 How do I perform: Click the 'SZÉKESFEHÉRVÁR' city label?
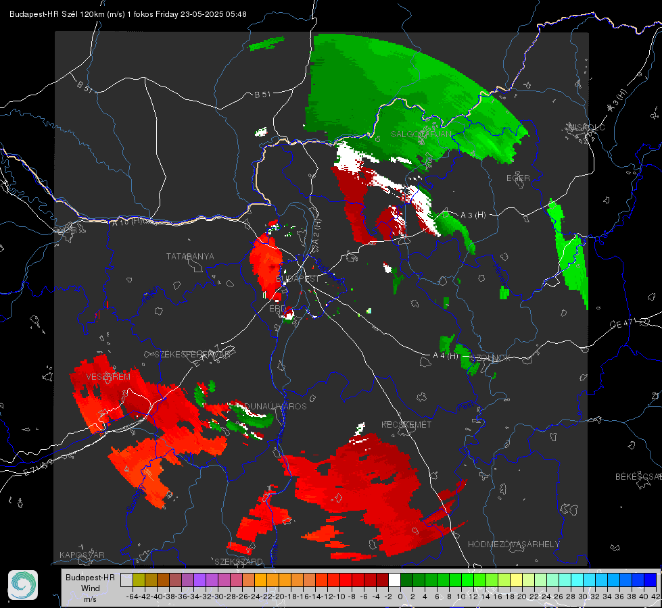[192, 355]
